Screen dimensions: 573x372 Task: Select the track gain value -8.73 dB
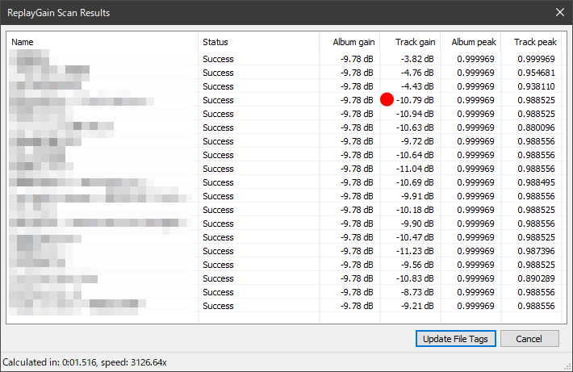417,292
